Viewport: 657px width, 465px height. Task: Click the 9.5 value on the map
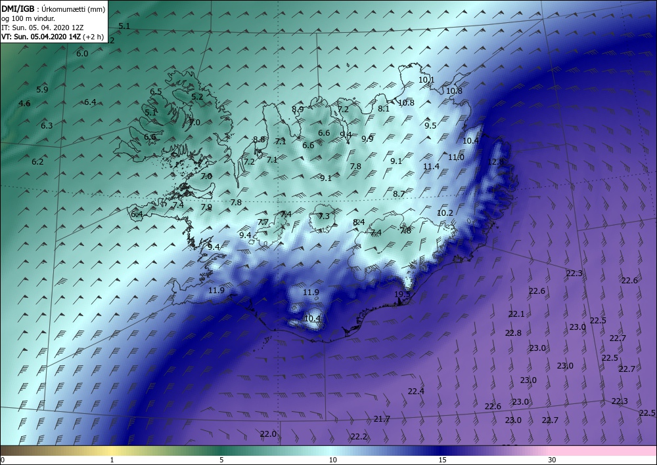pyautogui.click(x=430, y=125)
